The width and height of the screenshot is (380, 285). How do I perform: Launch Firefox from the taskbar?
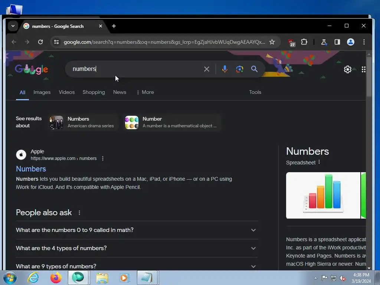coord(56,278)
